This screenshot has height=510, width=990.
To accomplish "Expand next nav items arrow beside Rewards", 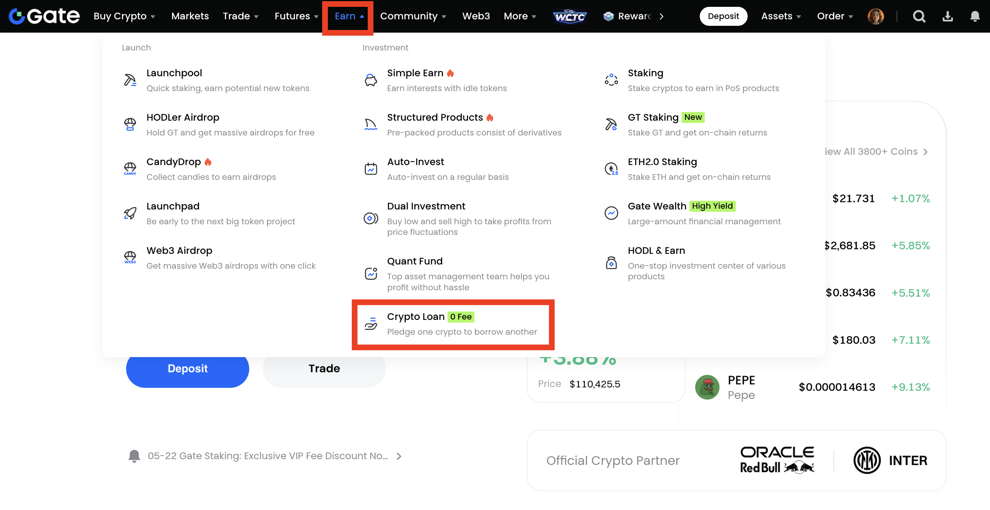I will (661, 16).
